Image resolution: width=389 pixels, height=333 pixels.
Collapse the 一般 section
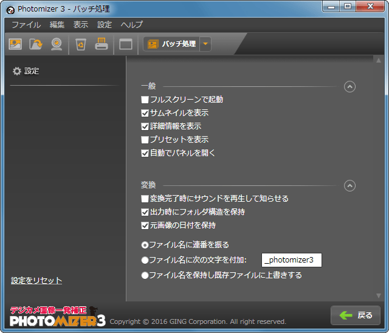(349, 86)
